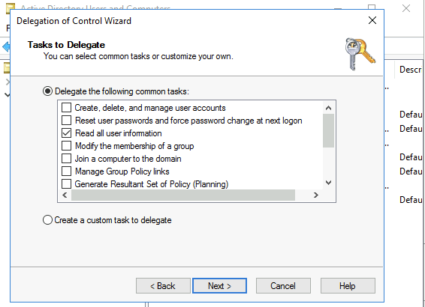Go to next wizard step with Next
Screen dimensions: 425x307
(219, 285)
